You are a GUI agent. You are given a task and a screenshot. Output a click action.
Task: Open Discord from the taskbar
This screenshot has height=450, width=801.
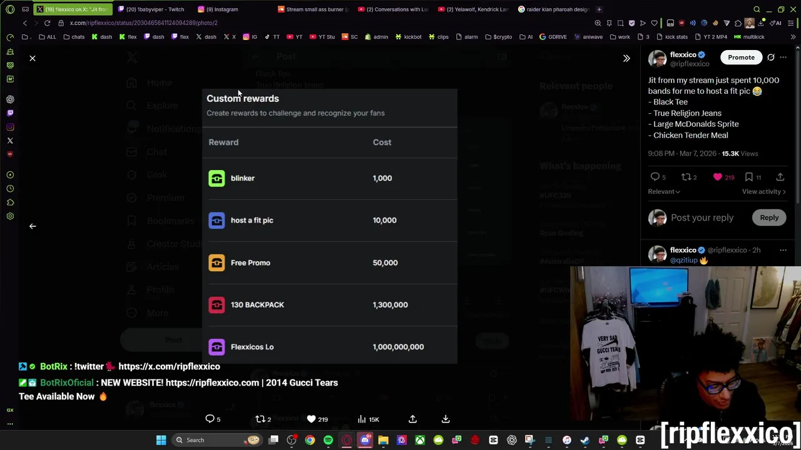365,440
